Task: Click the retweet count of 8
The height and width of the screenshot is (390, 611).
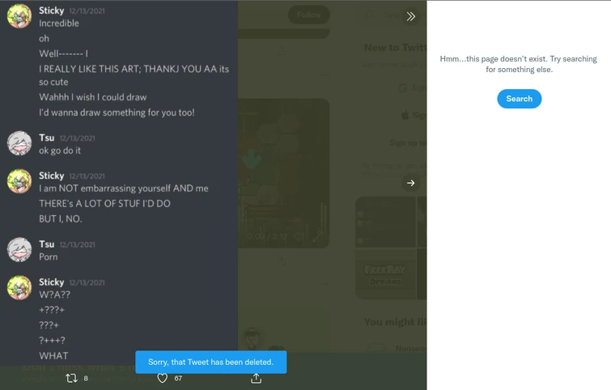Action: coord(86,378)
